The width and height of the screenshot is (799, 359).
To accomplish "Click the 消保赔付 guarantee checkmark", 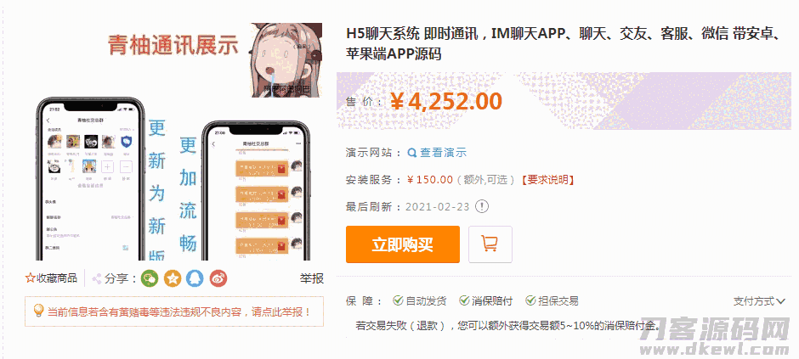I will point(464,300).
